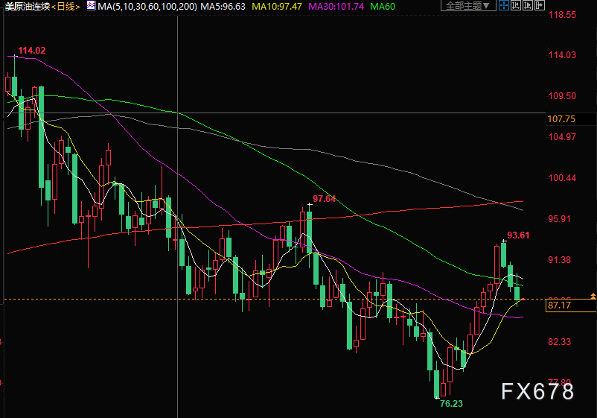This screenshot has width=597, height=418.
Task: Click the 114.02 high price marker
Action: (31, 51)
